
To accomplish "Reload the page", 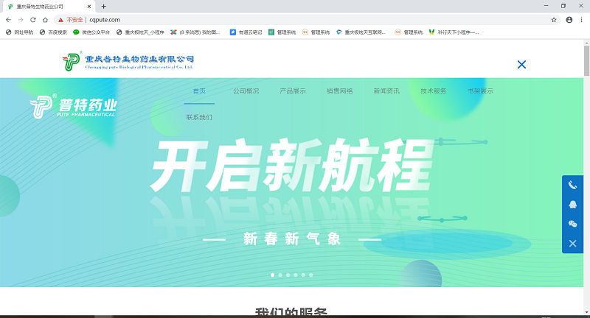I will (33, 20).
